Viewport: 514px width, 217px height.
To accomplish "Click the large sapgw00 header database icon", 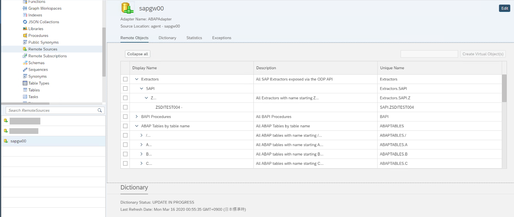I will coord(128,8).
